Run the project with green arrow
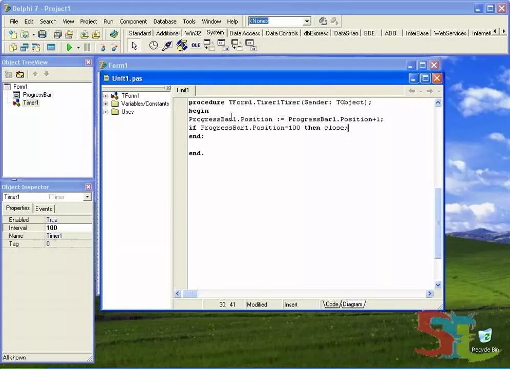Screen dimensions: 510x369 pos(69,48)
